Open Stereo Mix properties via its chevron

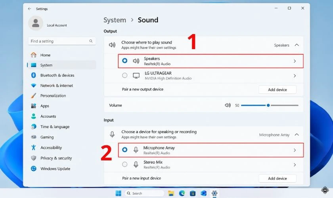tap(295, 165)
